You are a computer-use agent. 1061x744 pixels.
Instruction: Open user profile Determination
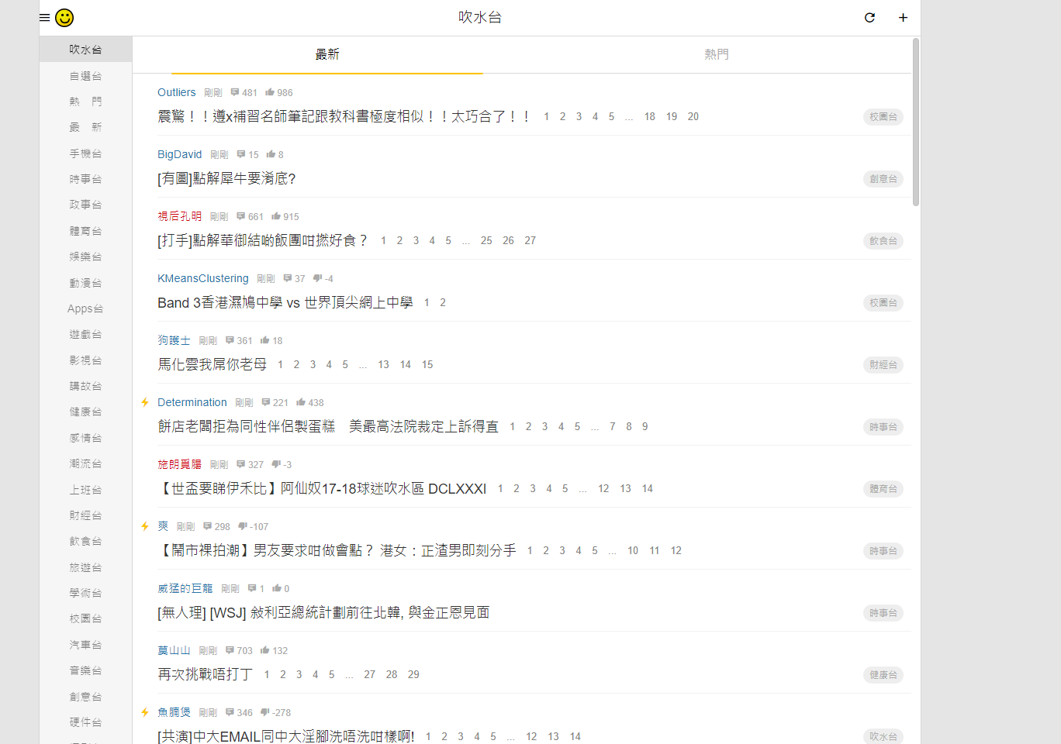[192, 402]
